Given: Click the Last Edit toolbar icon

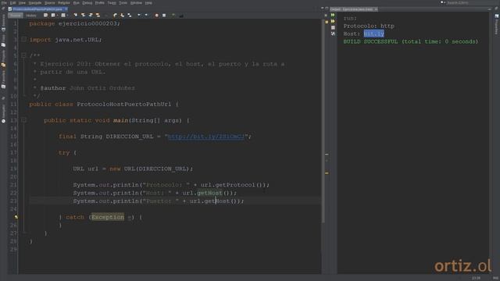Looking at the screenshot, I should (x=45, y=16).
